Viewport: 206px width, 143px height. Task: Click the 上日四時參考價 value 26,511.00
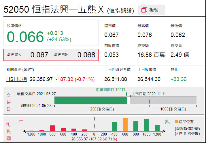116,79
